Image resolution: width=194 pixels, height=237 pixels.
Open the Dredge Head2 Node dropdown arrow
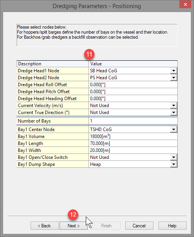click(174, 78)
